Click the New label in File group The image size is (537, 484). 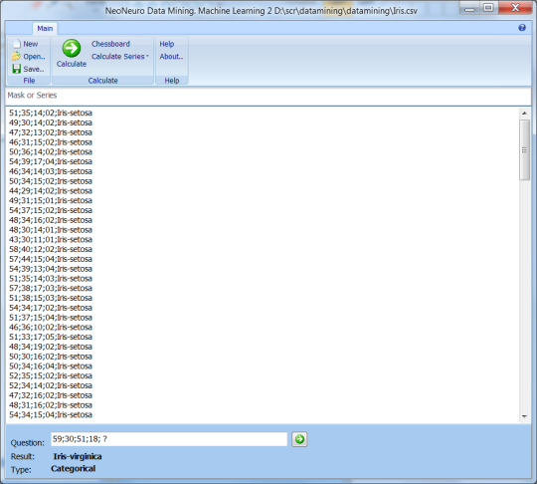click(x=31, y=44)
